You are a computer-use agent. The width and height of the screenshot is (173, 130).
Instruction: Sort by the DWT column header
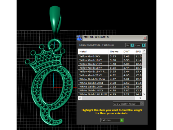128,52
